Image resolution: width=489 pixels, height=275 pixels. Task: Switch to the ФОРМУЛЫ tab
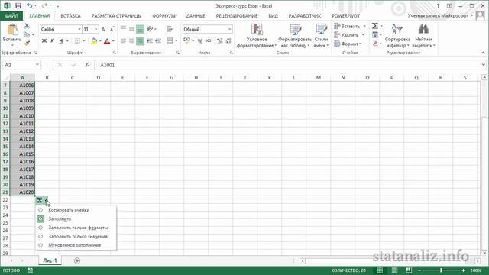point(164,15)
